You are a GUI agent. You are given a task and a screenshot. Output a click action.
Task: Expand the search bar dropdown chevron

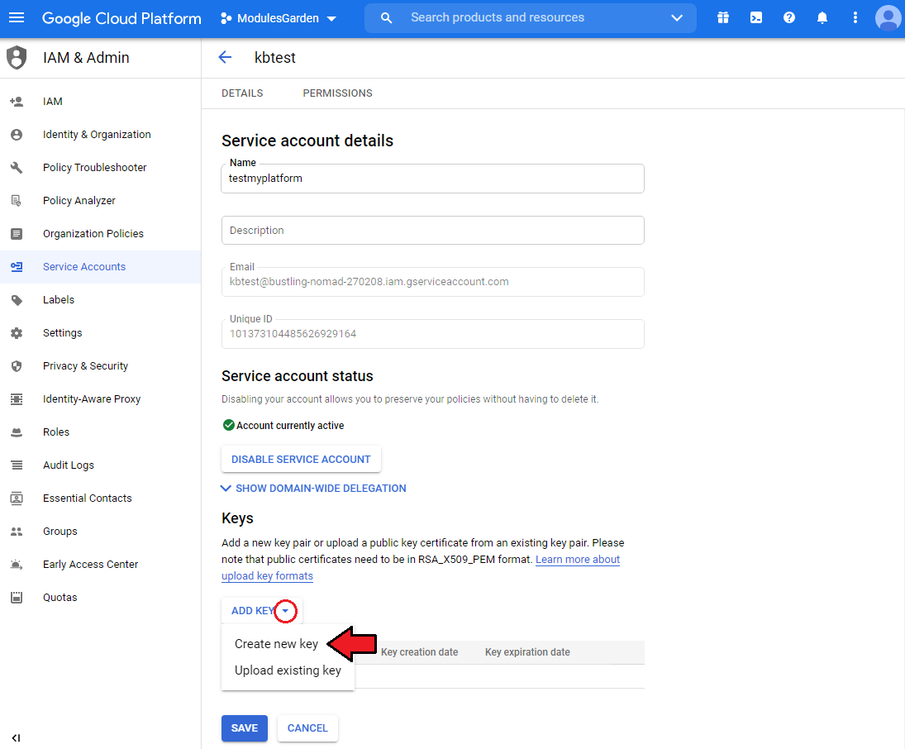pyautogui.click(x=677, y=18)
